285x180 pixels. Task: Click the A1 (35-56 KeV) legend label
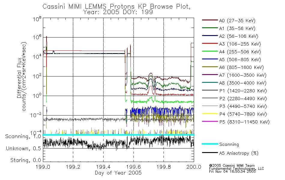237,28
